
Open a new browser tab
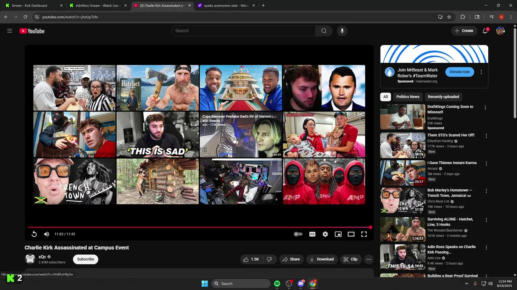(x=263, y=6)
